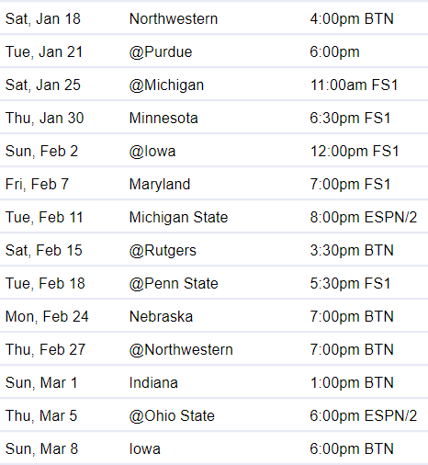This screenshot has width=428, height=465.
Task: Open the Maryland game entry
Action: point(160,185)
